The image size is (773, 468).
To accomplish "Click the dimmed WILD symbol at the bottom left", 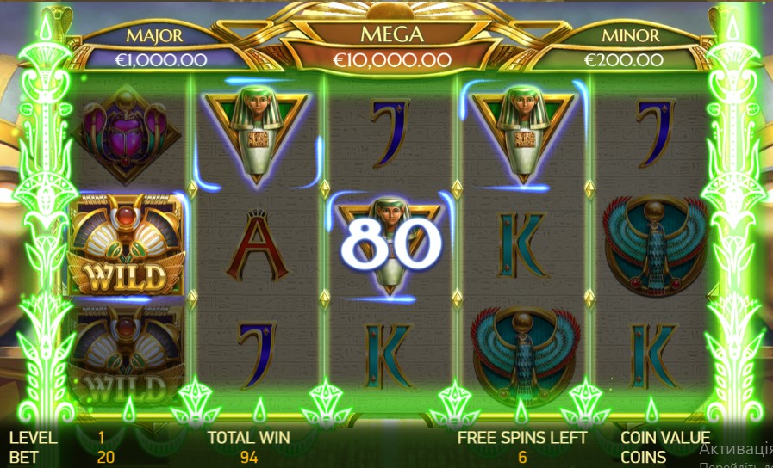I will tap(126, 355).
